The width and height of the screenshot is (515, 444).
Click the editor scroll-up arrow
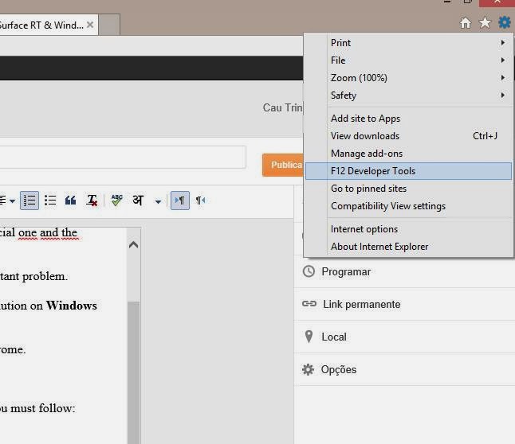click(x=134, y=244)
